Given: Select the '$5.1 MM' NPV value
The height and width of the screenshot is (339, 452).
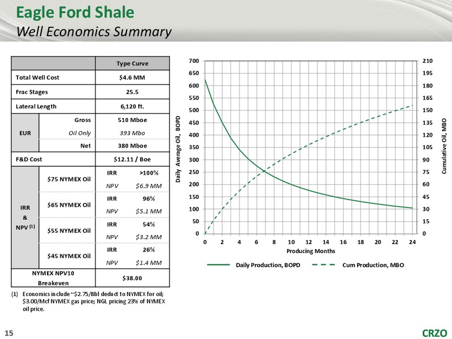Looking at the screenshot, I should [x=149, y=211].
